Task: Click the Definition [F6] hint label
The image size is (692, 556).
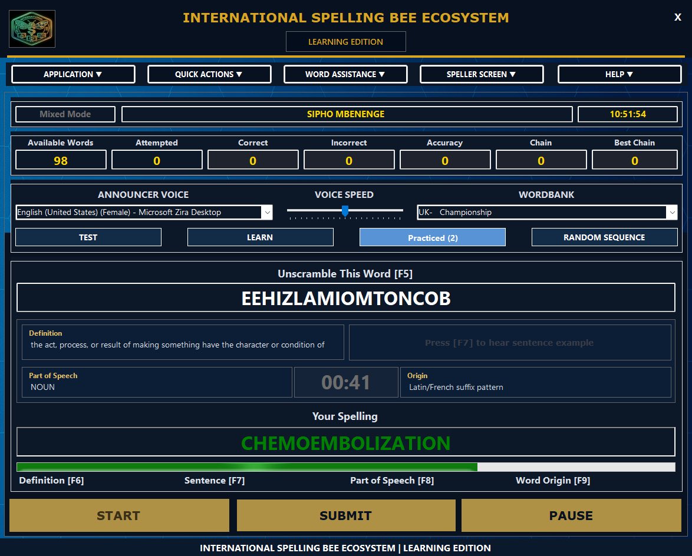Action: pos(51,480)
